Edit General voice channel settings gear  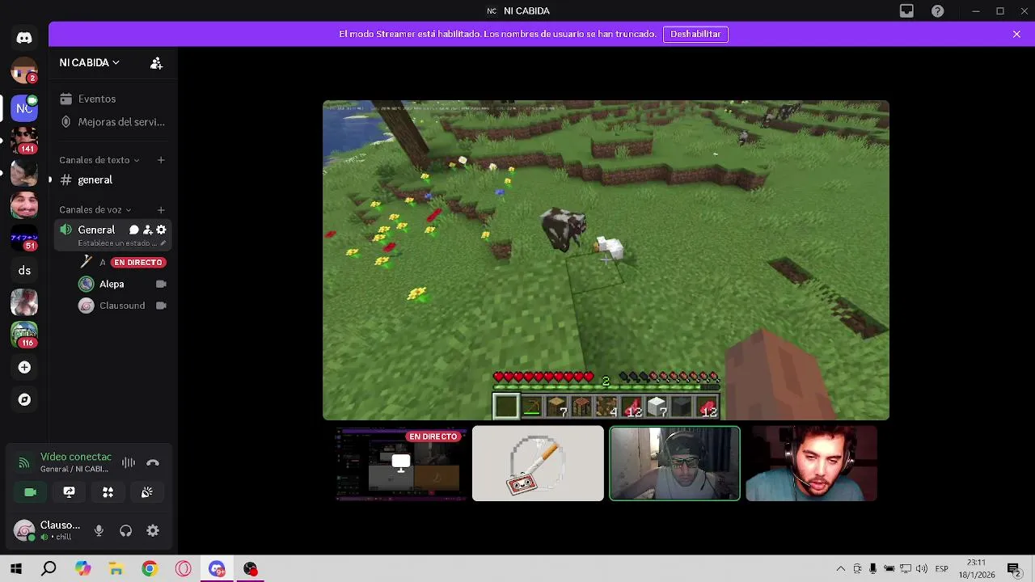161,230
